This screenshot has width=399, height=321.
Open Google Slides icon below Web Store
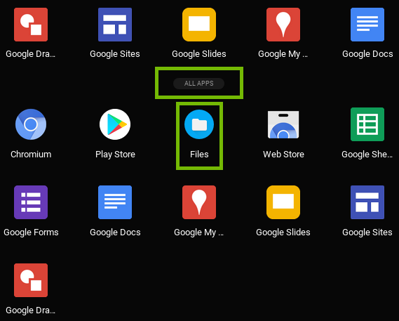[283, 202]
